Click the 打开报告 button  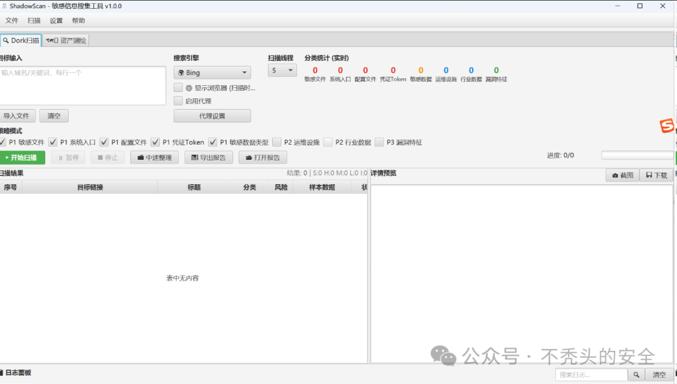coord(263,157)
